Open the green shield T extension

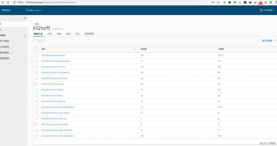coord(271,2)
